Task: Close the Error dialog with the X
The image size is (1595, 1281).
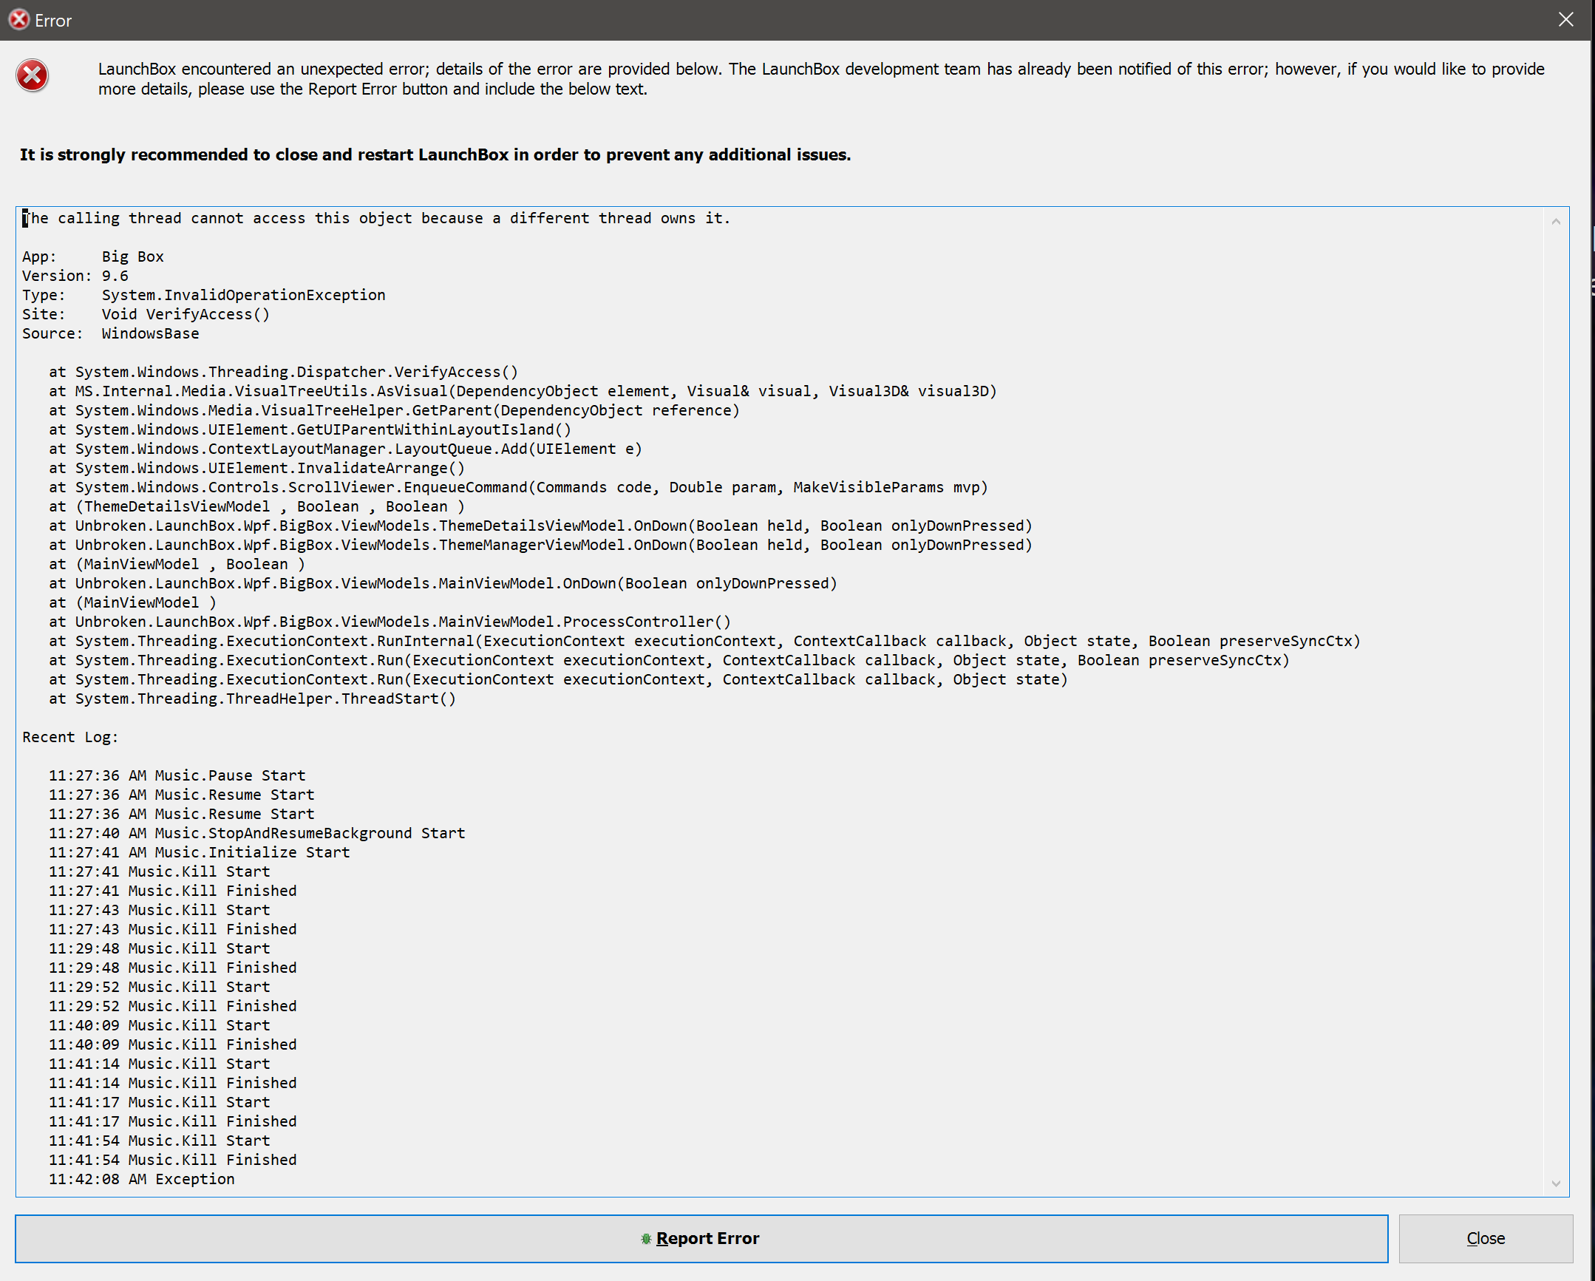Action: point(1565,20)
